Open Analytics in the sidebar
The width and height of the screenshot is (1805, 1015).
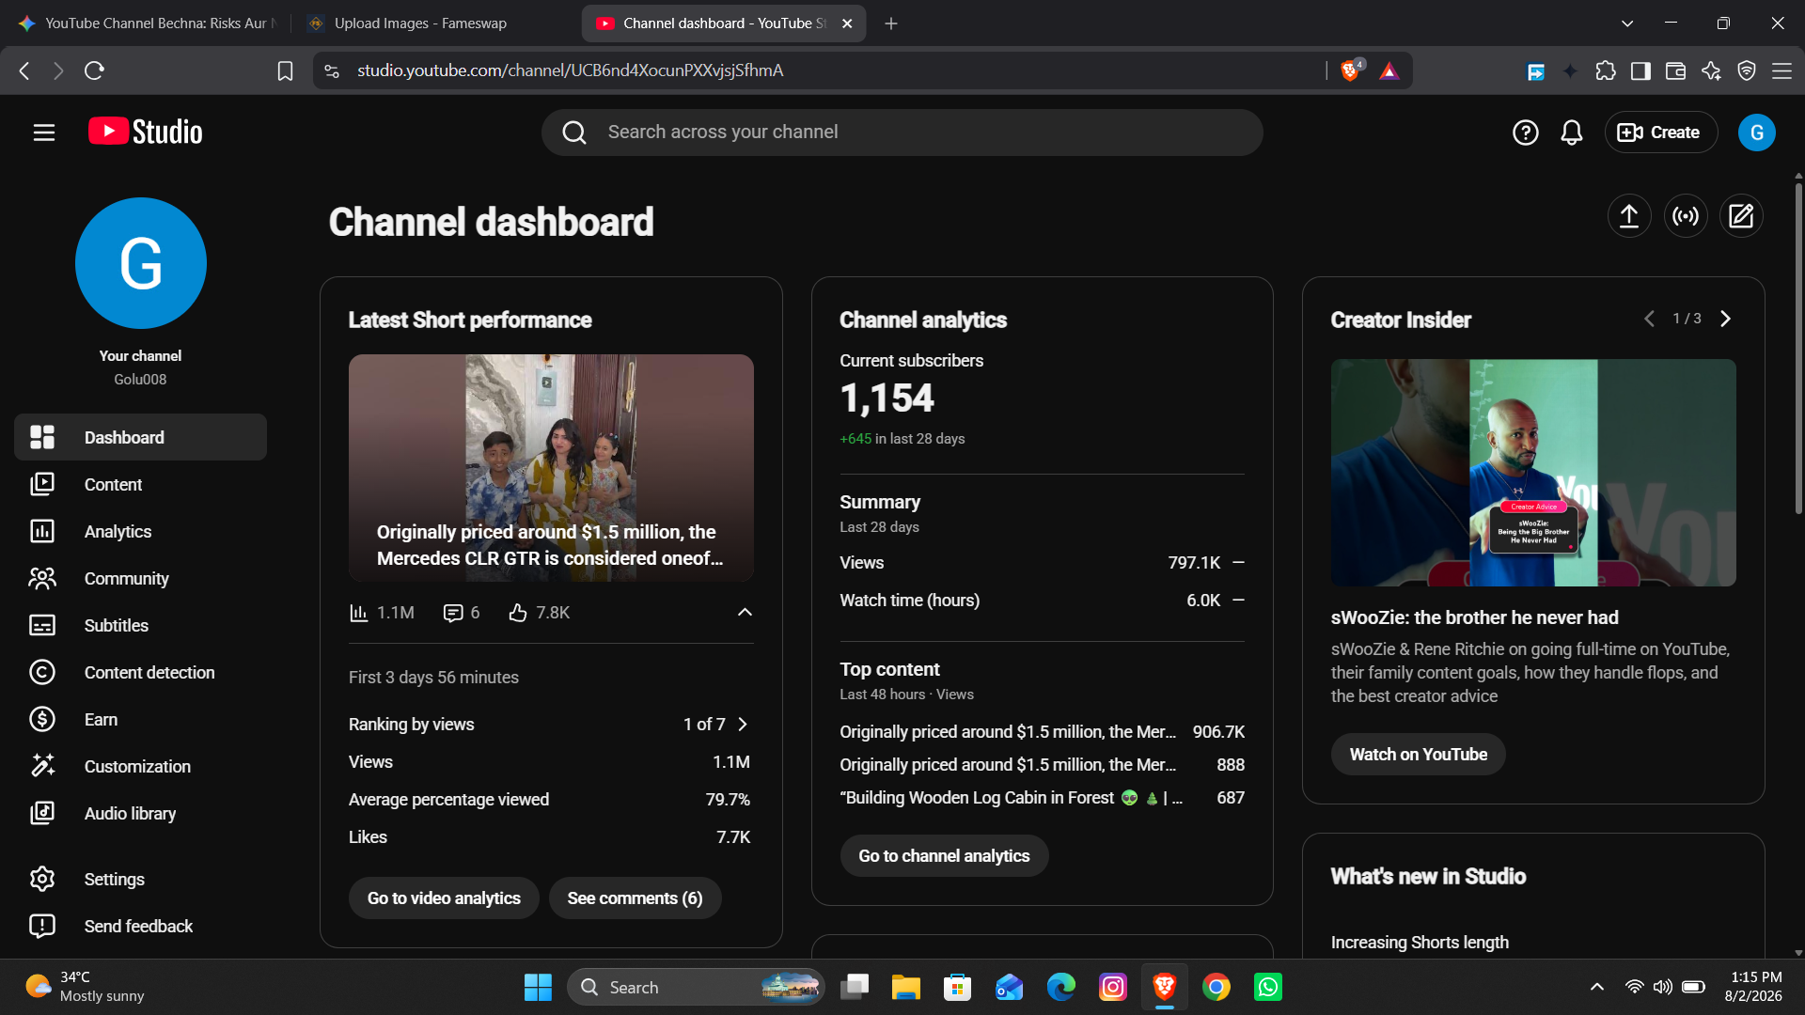coord(141,531)
